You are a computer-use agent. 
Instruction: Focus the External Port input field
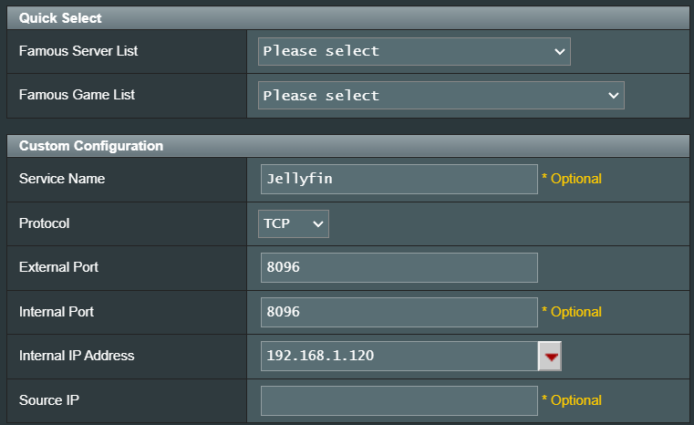399,267
